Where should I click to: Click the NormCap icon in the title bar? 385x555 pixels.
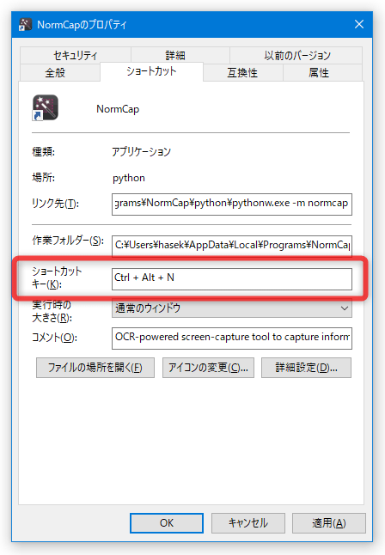point(25,24)
